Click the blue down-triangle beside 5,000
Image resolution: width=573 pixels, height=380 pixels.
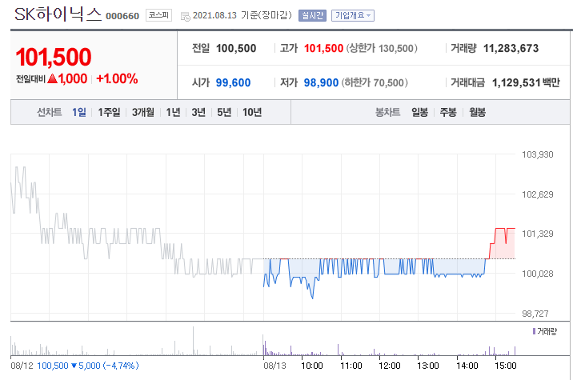[74, 366]
